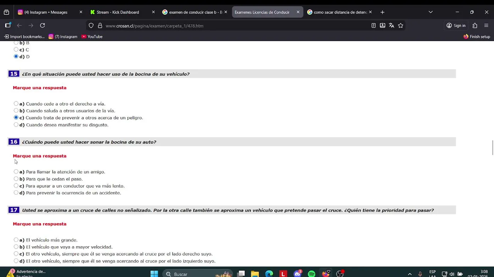Open the browser hamburger menu
This screenshot has width=494, height=277.
pyautogui.click(x=486, y=25)
